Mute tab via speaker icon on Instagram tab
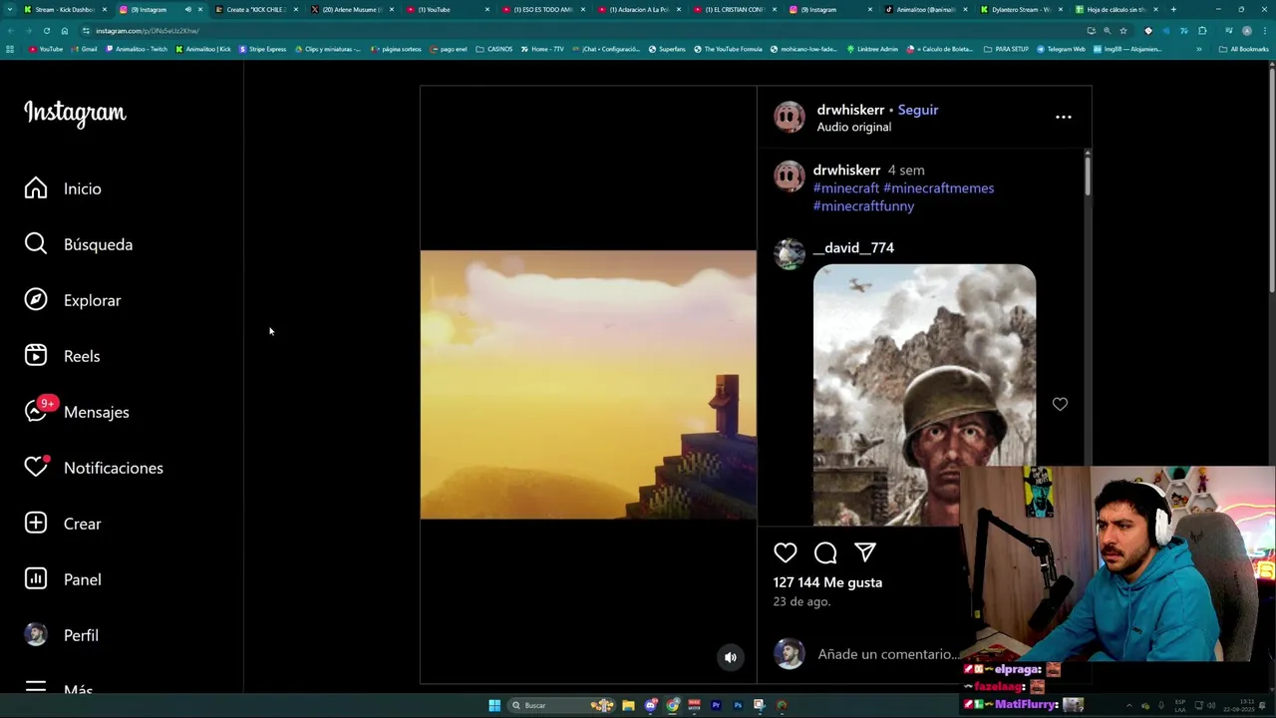This screenshot has width=1276, height=718. coord(187,9)
